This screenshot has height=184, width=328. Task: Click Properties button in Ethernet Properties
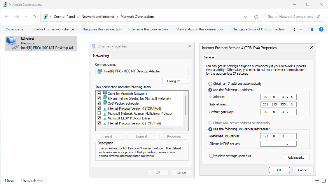tap(174, 137)
